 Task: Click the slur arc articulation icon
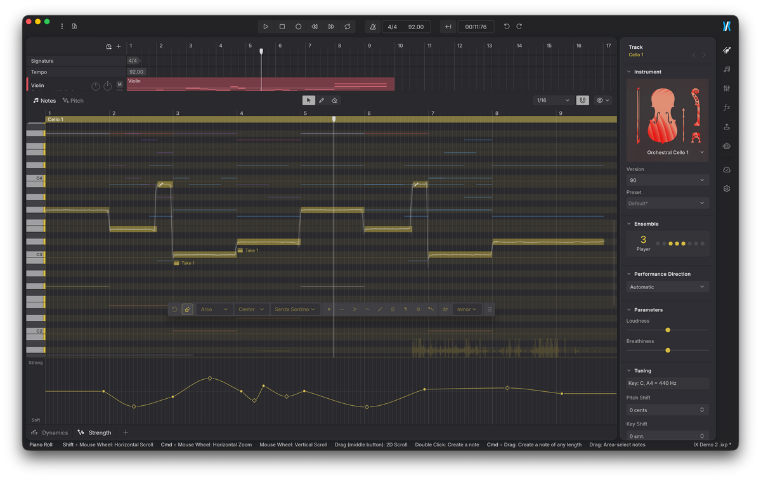[x=367, y=309]
